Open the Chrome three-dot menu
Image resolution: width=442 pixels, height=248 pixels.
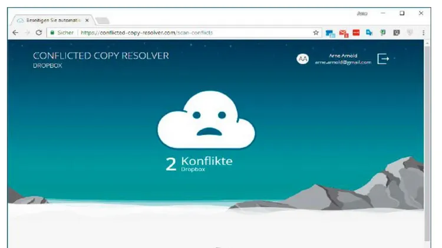[423, 32]
